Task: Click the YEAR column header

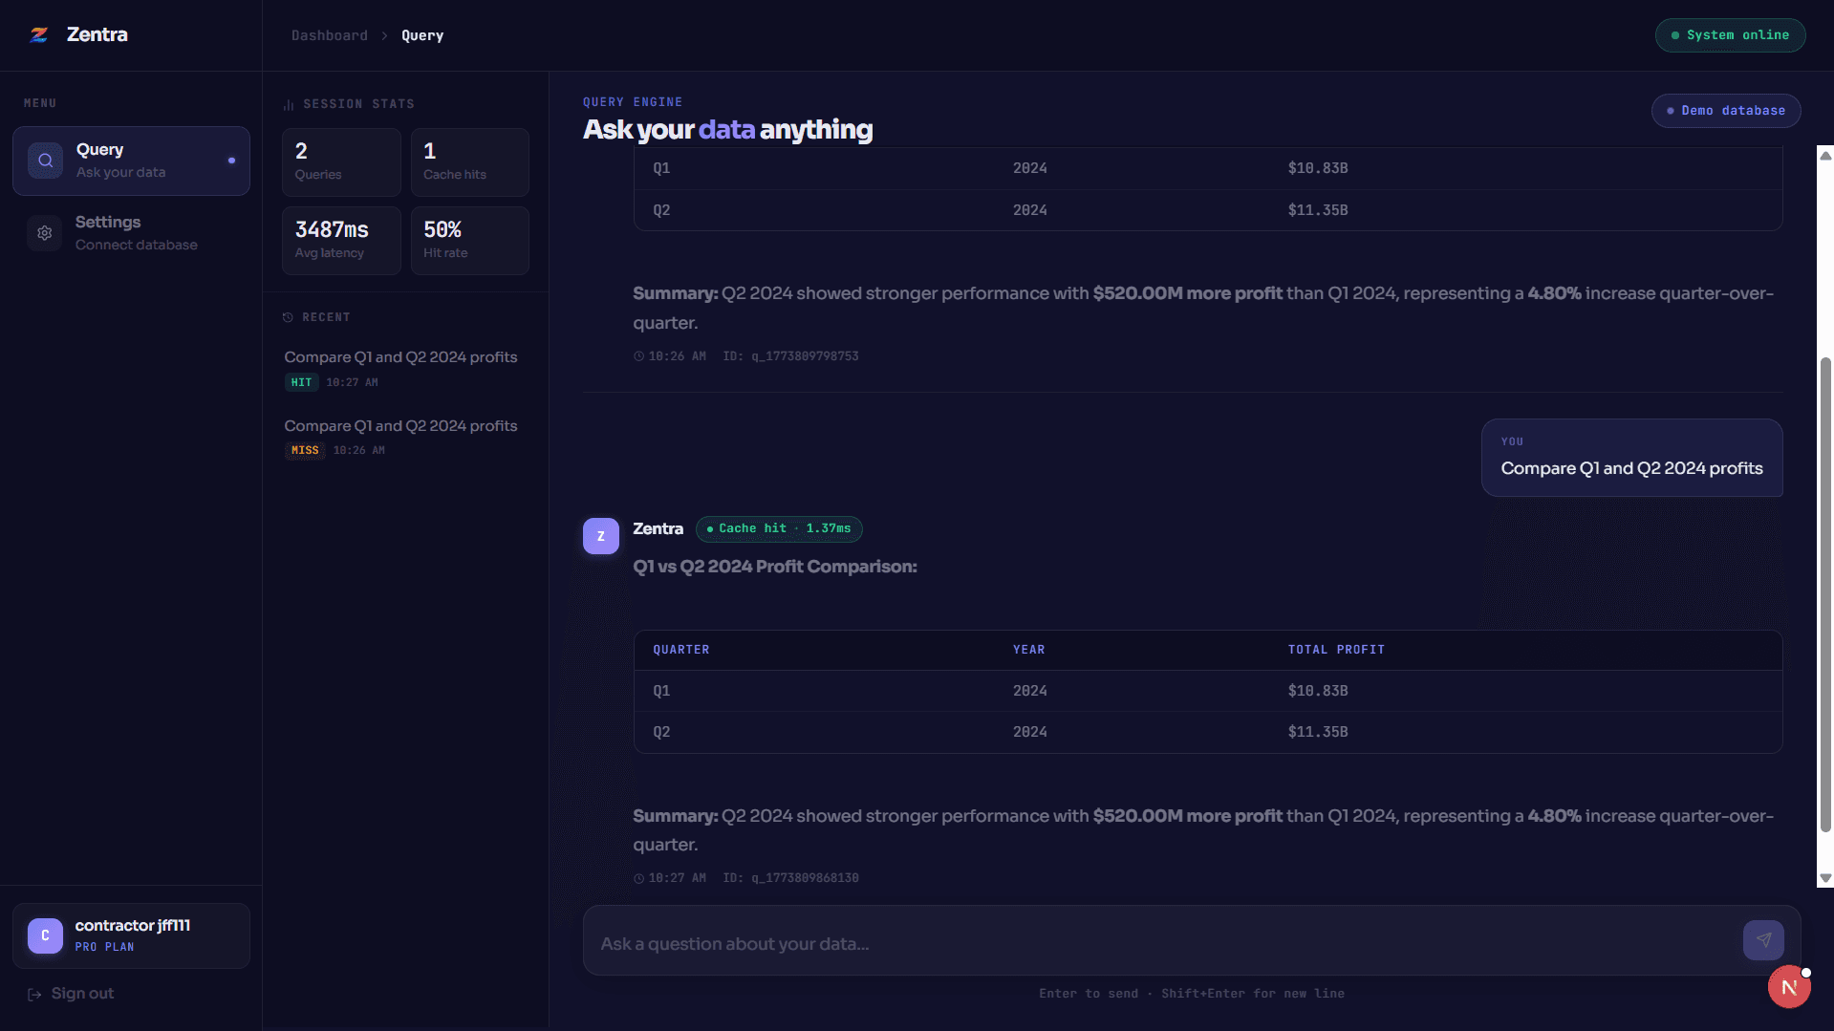Action: click(1029, 650)
